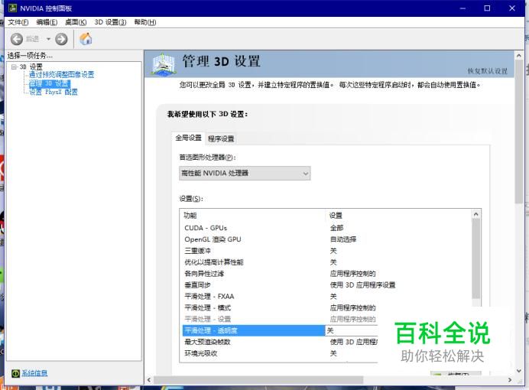Select 管理 3D 设置 tree item
The width and height of the screenshot is (529, 390).
tap(49, 83)
